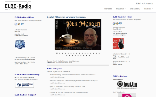156x97 pixels.
Task: Select the second slideshow dot in top row
Action: (60, 53)
